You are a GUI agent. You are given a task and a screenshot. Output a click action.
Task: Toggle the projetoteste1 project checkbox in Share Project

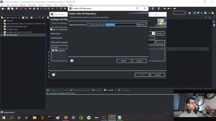[x=53, y=51]
